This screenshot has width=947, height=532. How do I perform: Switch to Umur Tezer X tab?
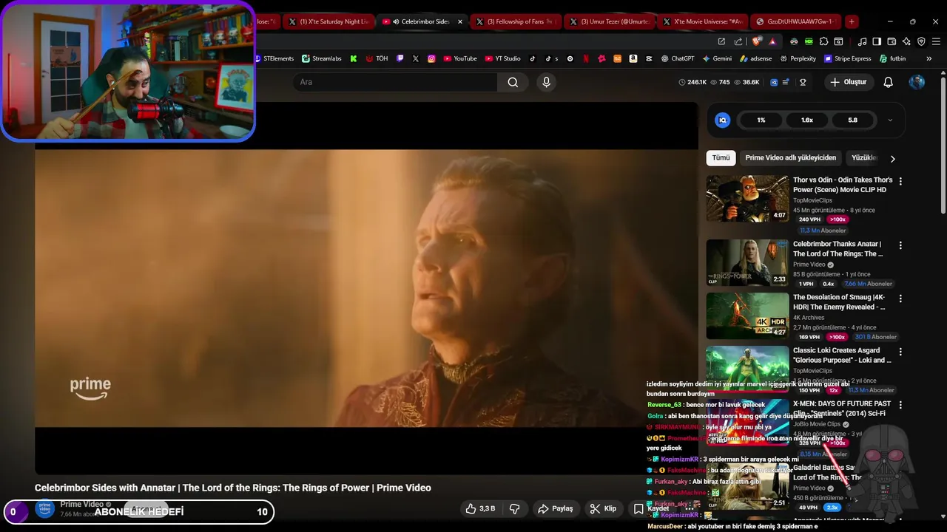(609, 21)
